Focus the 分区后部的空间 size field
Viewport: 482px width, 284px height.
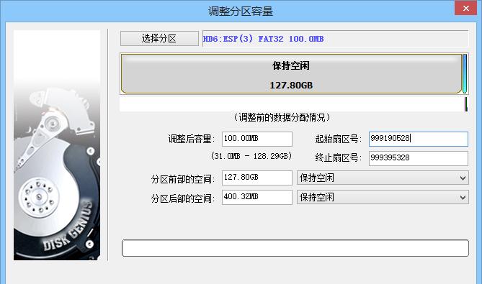pos(257,197)
